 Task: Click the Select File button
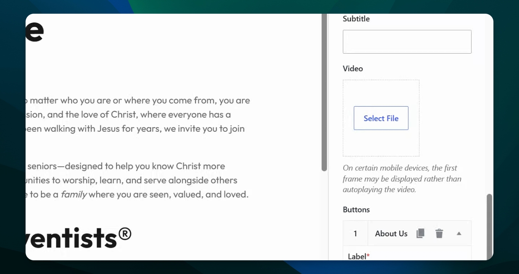pos(381,118)
